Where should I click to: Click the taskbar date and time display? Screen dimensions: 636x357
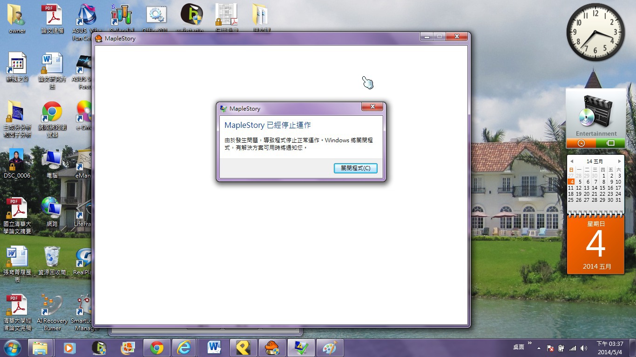coord(609,348)
